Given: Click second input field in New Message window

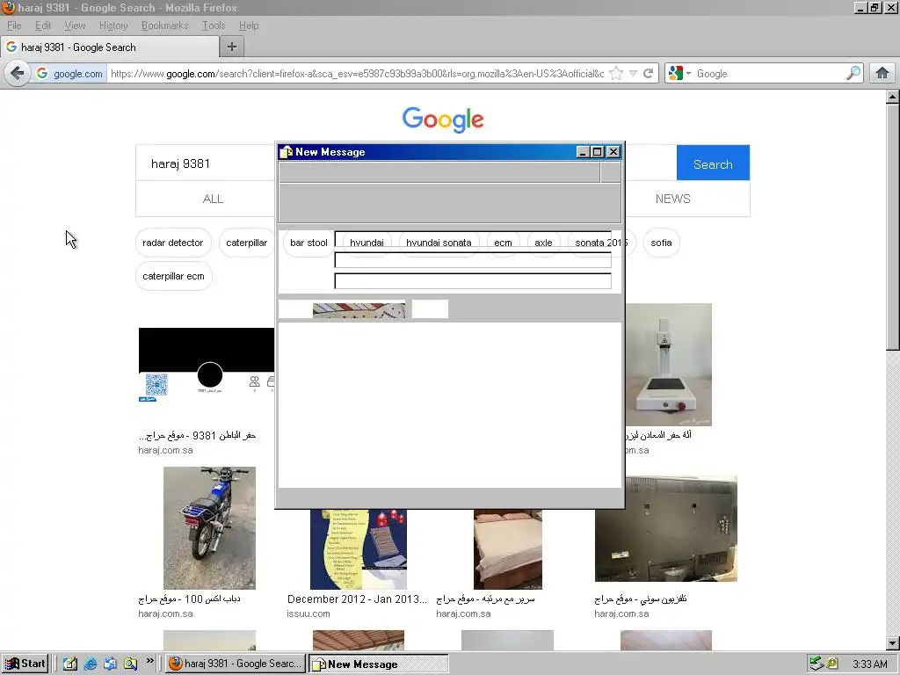Looking at the screenshot, I should 473,260.
